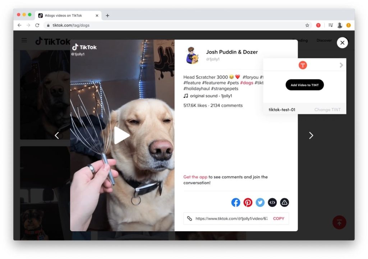368x259 pixels.
Task: Play the dog video
Action: coord(121,135)
